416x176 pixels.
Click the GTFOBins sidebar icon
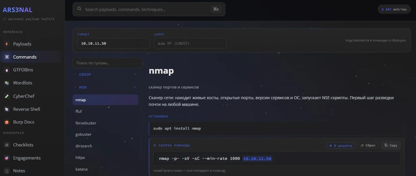click(7, 70)
